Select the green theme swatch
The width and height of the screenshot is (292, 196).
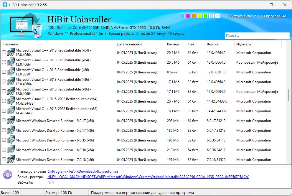click(x=206, y=16)
